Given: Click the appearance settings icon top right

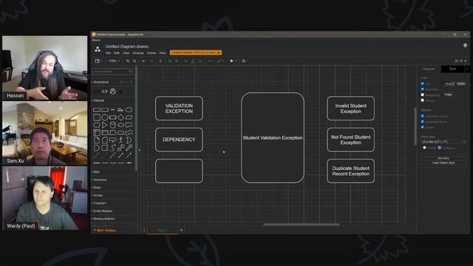Looking at the screenshot, I should [465, 45].
